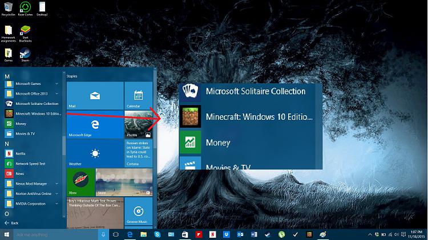Click the Windows Start button
The image size is (428, 240).
pos(6,234)
